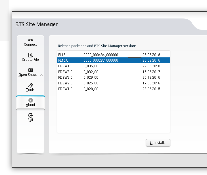Select the Create File label
Viewport: 207px width, 175px height.
click(30, 60)
